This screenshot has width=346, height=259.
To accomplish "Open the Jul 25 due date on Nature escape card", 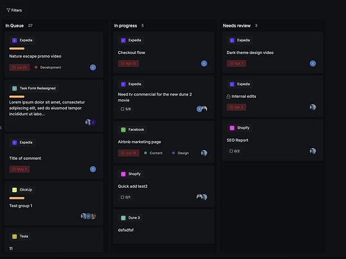I will point(19,68).
